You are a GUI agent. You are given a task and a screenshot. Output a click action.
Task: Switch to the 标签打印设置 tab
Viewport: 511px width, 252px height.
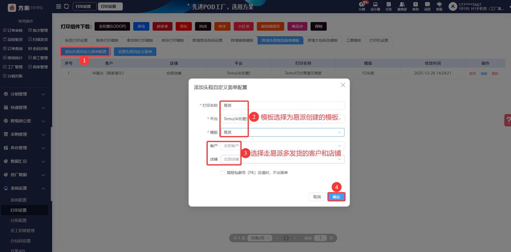pos(76,40)
